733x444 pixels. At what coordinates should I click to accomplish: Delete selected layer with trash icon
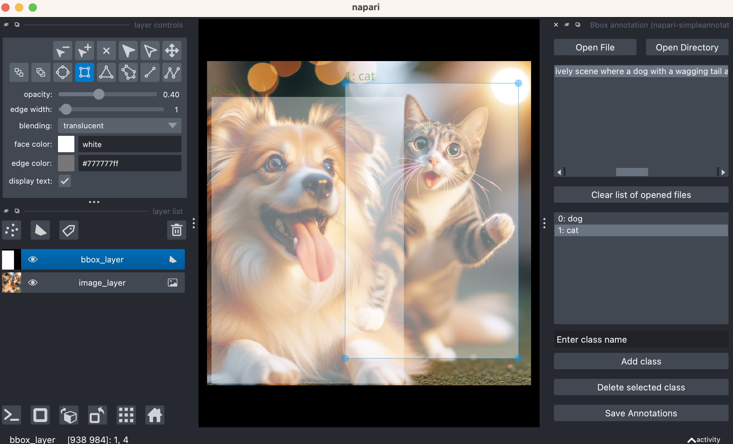coord(176,230)
